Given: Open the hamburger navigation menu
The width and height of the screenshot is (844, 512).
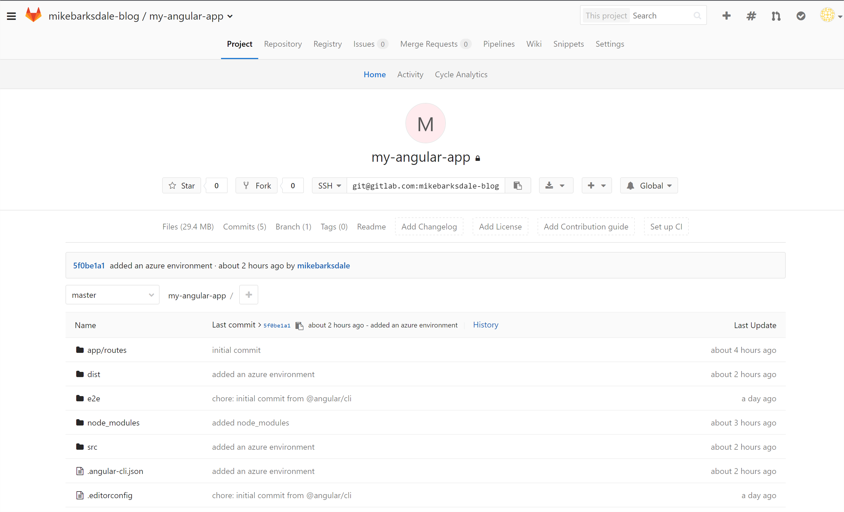Looking at the screenshot, I should 11,16.
